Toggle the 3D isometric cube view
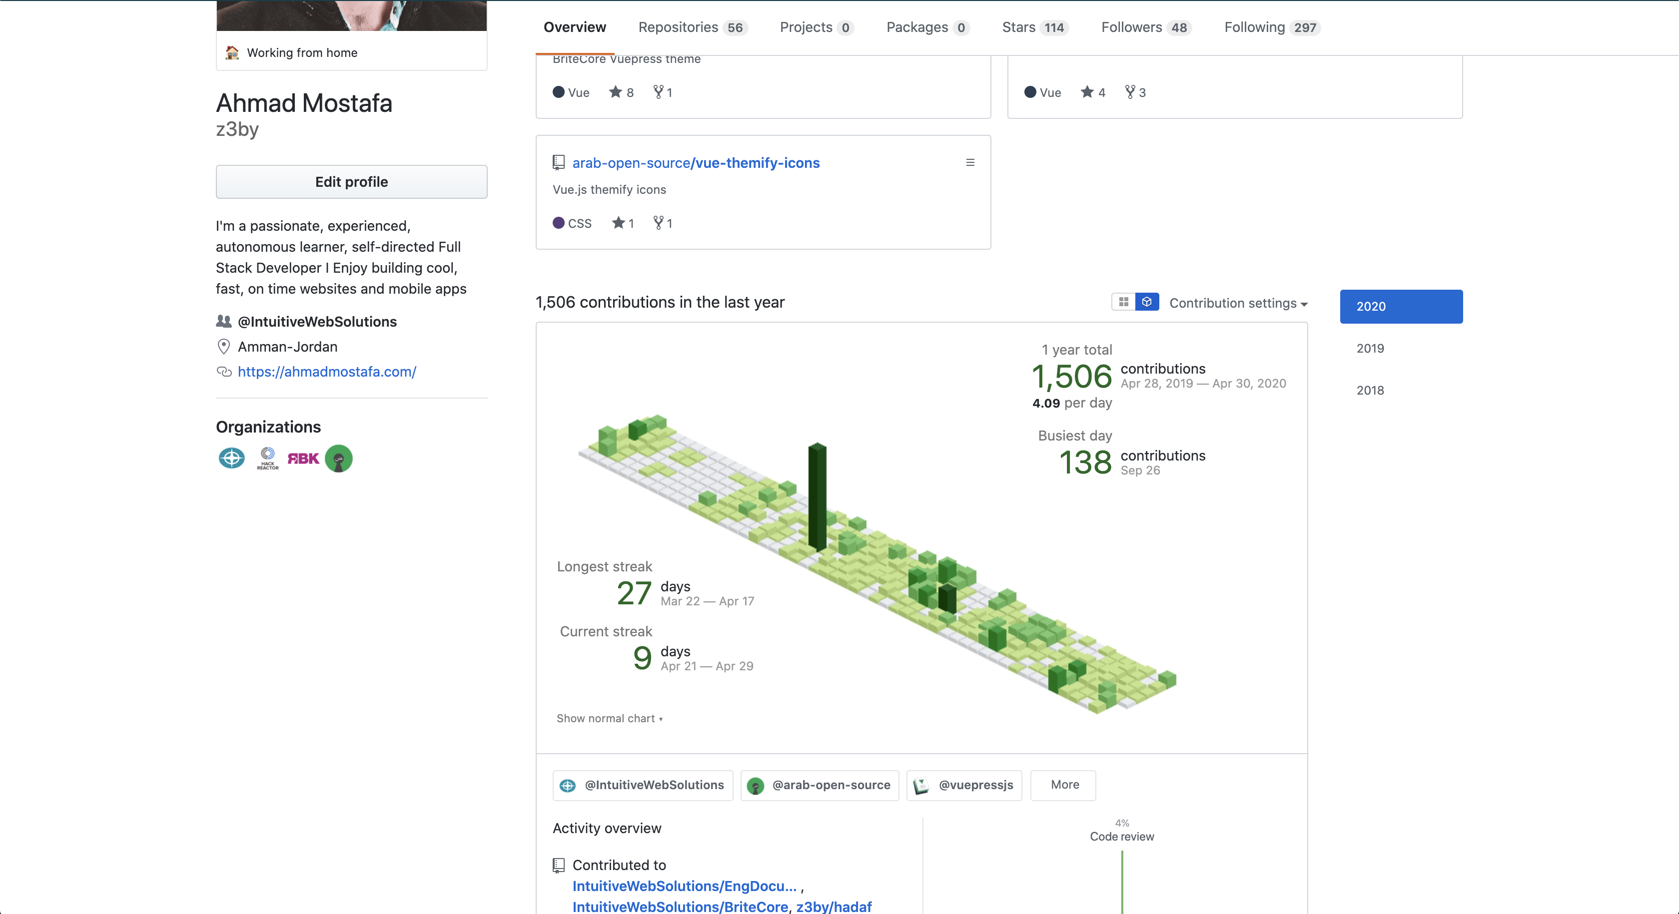1679x914 pixels. click(x=1146, y=302)
